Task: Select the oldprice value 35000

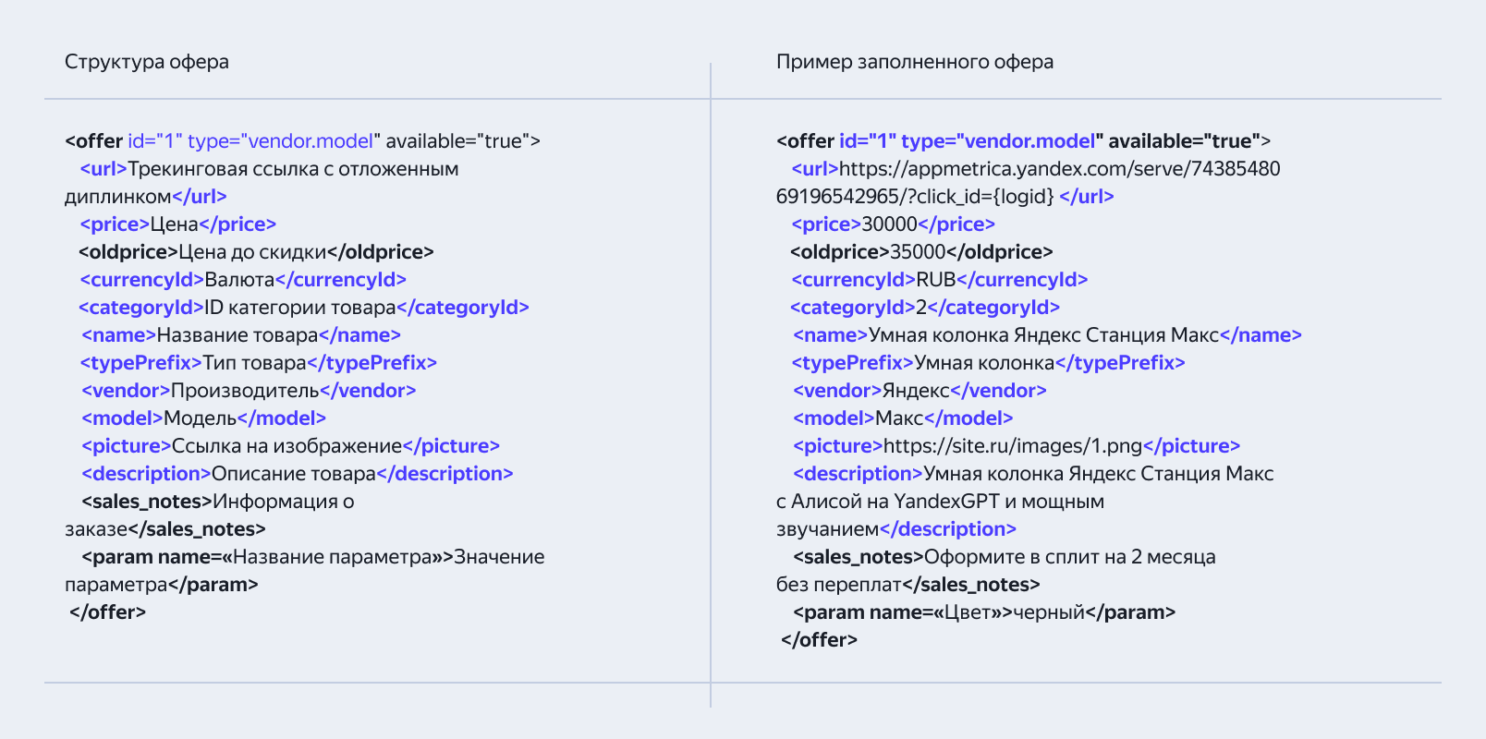Action: click(x=918, y=252)
